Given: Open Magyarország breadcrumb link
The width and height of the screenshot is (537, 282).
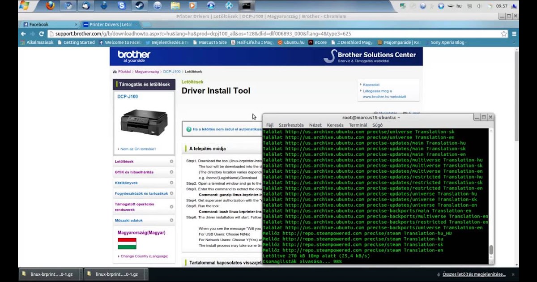Looking at the screenshot, I should tap(147, 72).
